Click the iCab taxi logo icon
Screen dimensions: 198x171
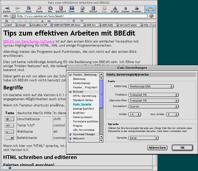tap(151, 9)
